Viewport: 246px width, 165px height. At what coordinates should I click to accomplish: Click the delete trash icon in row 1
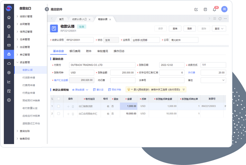(x=73, y=106)
